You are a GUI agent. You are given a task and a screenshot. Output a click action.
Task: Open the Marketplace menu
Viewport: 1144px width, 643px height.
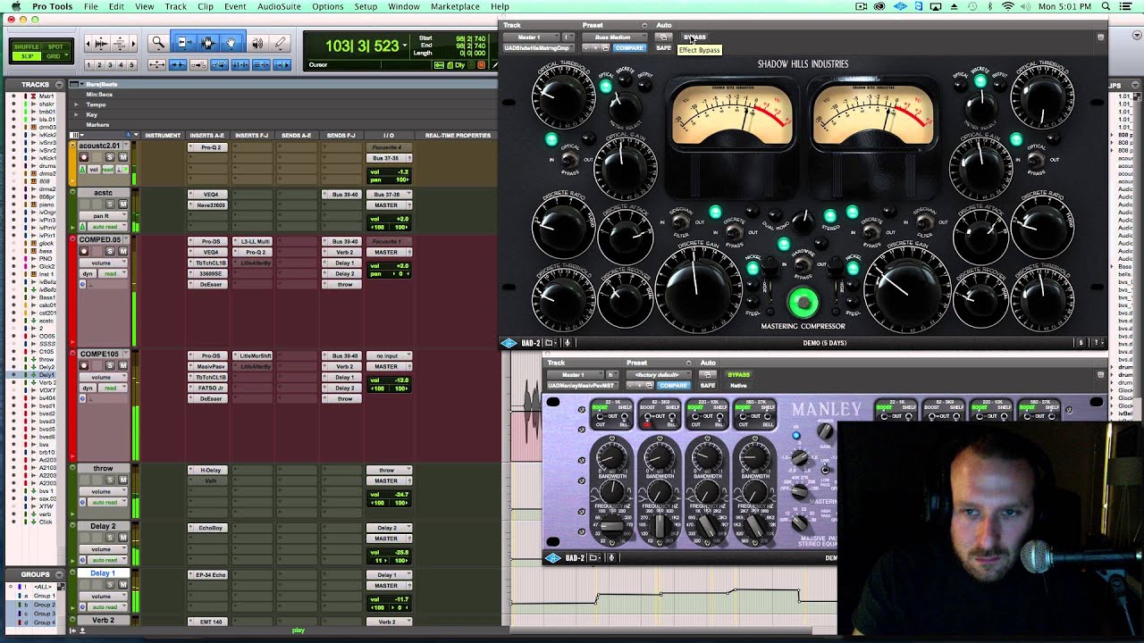[x=455, y=6]
